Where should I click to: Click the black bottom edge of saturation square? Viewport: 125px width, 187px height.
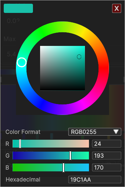(62, 89)
